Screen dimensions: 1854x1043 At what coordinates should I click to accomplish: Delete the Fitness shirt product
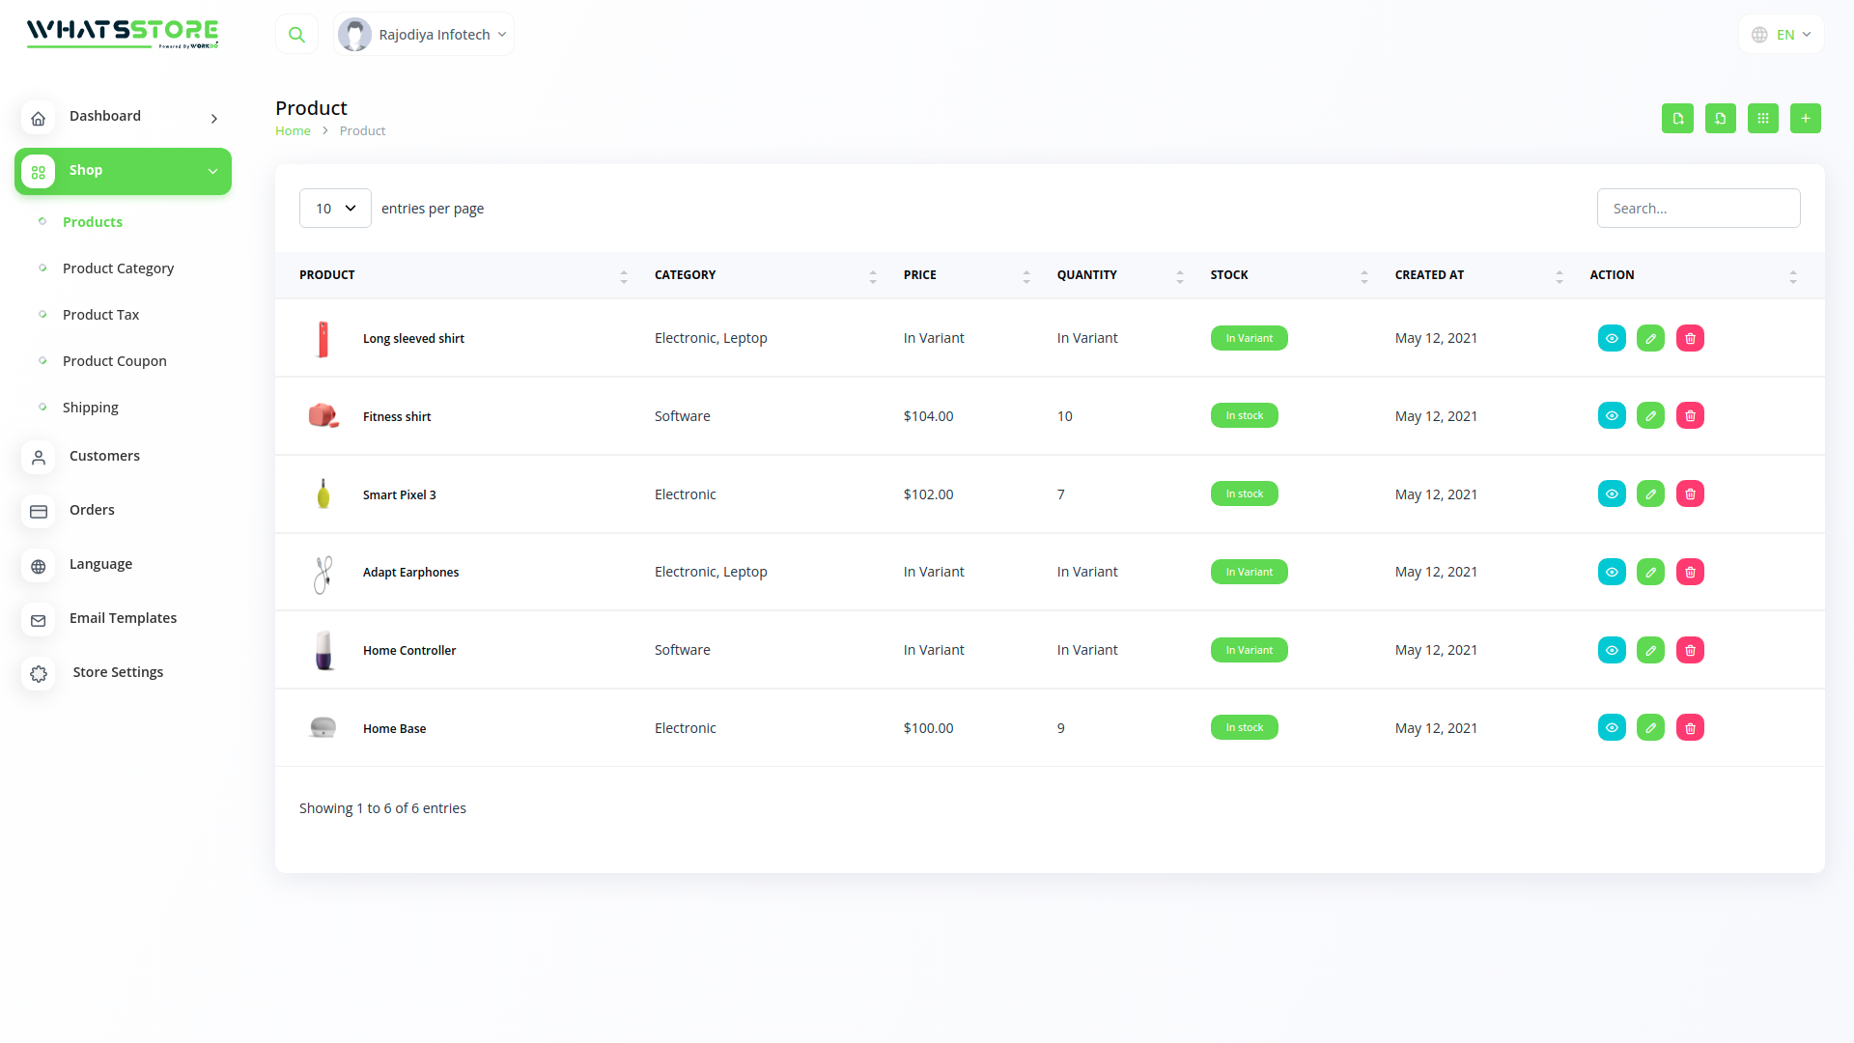tap(1690, 416)
